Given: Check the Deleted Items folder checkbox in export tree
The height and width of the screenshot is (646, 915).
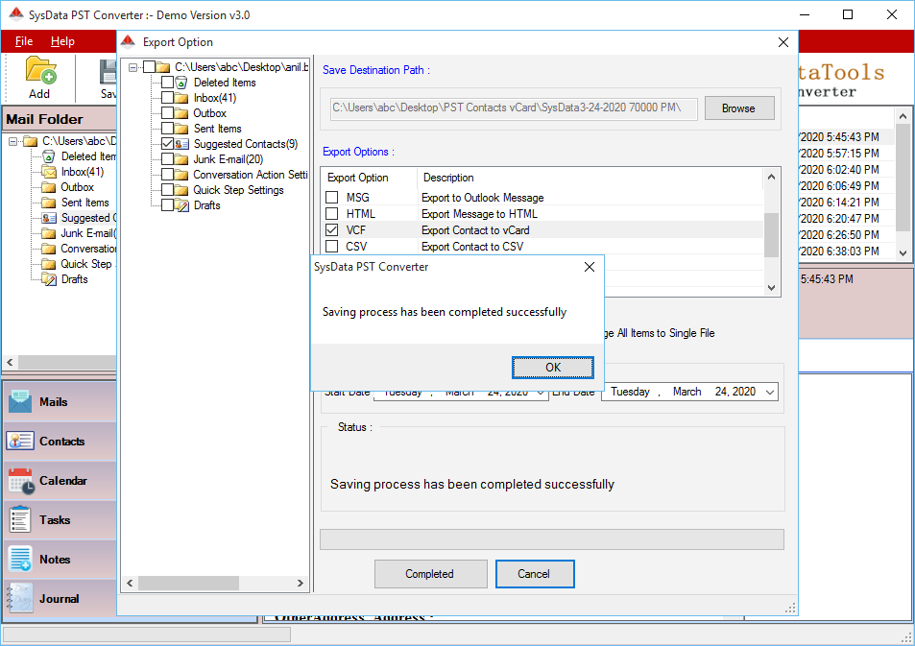Looking at the screenshot, I should (167, 83).
